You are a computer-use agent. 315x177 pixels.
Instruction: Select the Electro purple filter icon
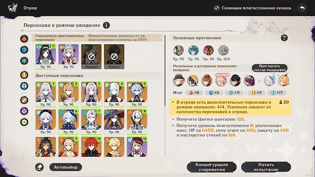pyautogui.click(x=24, y=111)
